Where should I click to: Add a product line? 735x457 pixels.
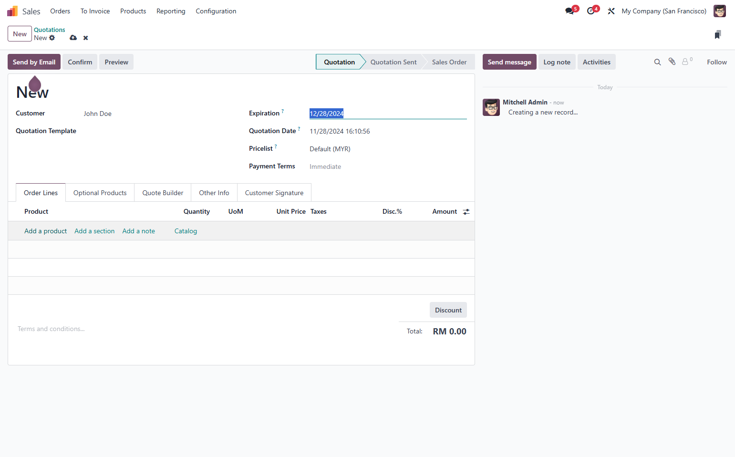[46, 231]
